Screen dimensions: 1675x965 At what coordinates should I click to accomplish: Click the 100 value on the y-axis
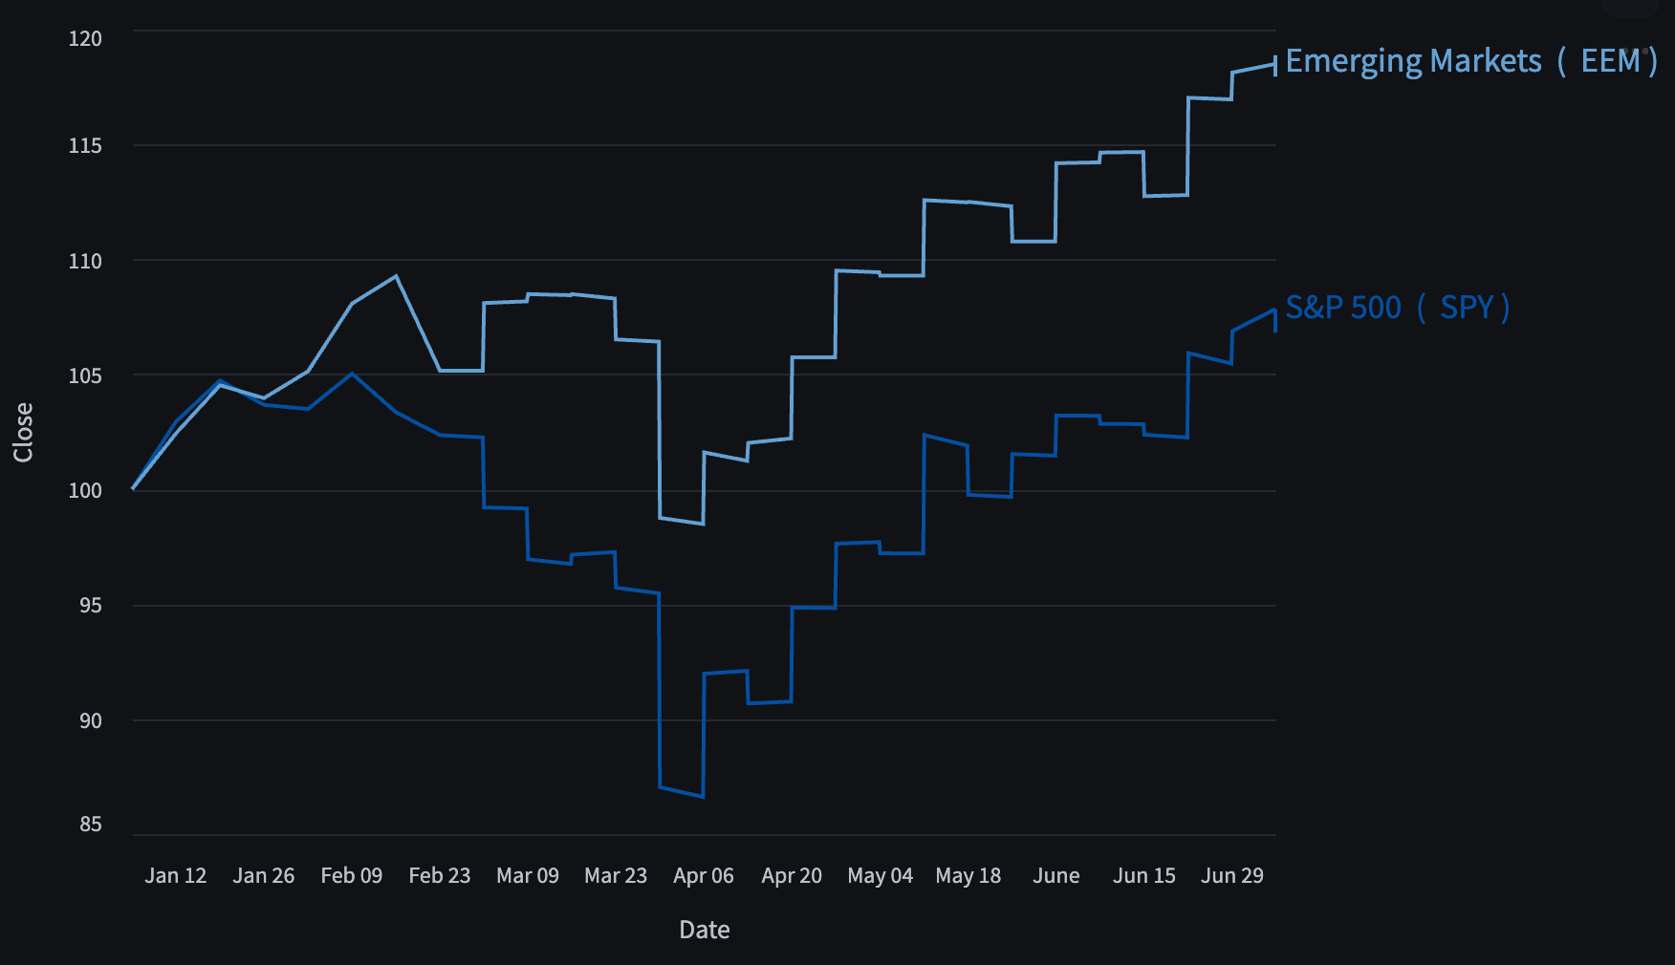[x=85, y=490]
